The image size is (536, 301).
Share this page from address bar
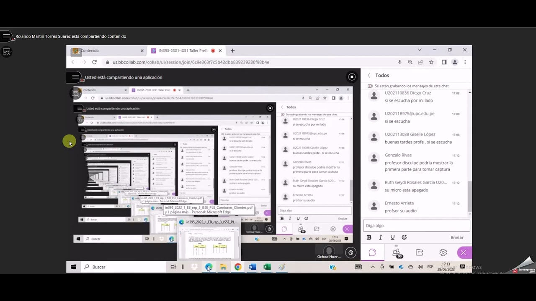tap(420, 62)
